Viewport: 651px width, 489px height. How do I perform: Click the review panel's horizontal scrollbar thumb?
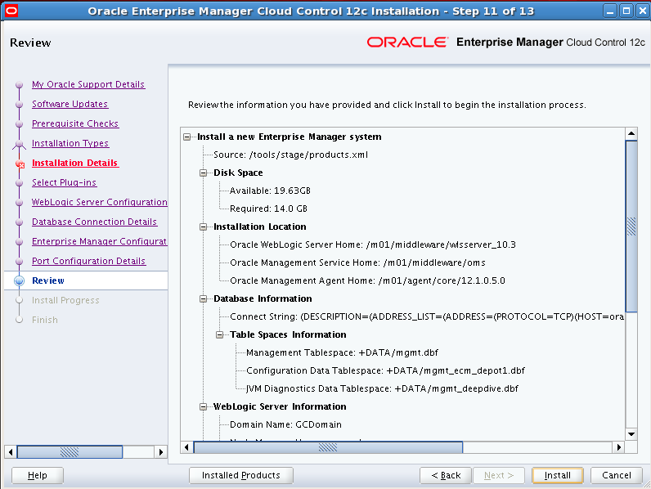point(328,447)
